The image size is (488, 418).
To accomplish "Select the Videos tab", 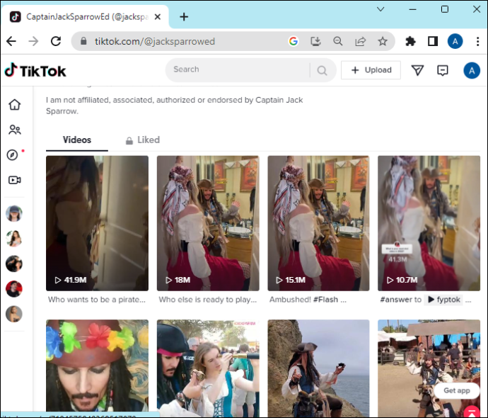I will click(x=77, y=140).
